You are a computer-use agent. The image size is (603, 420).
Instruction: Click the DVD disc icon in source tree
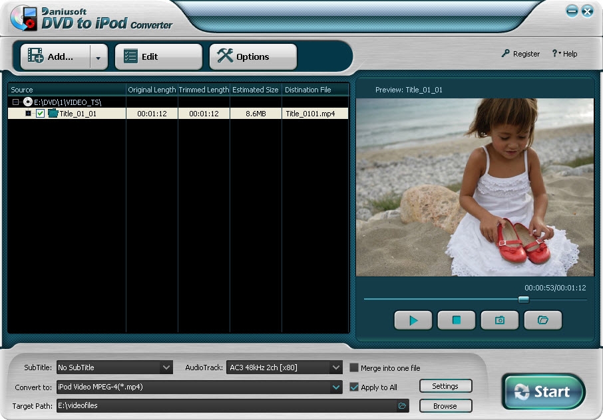click(x=28, y=102)
